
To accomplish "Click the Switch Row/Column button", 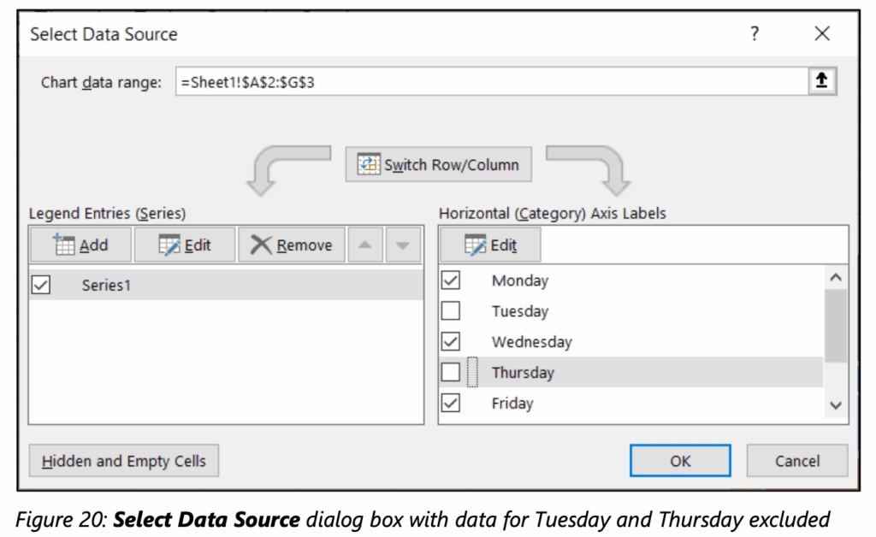I will pyautogui.click(x=438, y=165).
